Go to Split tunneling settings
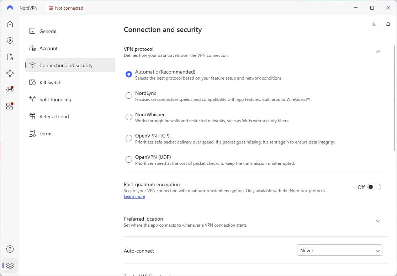The width and height of the screenshot is (397, 276). tap(55, 99)
